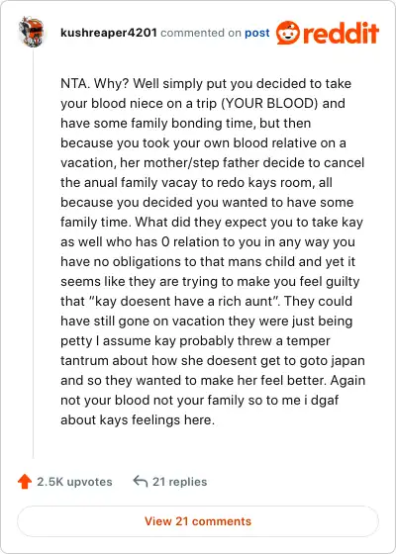Open kushreaper4201's avatar image
The width and height of the screenshot is (396, 554).
(x=31, y=32)
